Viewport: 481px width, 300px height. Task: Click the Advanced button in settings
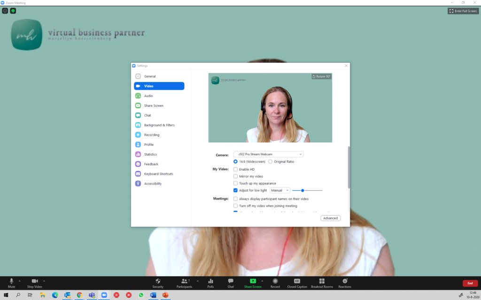[330, 218]
